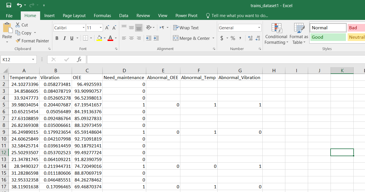Open the font name Calibri dropdown
Screen dimensions: 365x192
pos(84,28)
